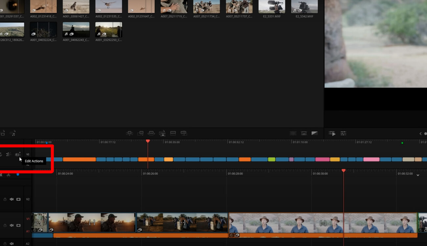Select the green clip in the upper timeline
The width and height of the screenshot is (427, 246).
[x=272, y=159]
